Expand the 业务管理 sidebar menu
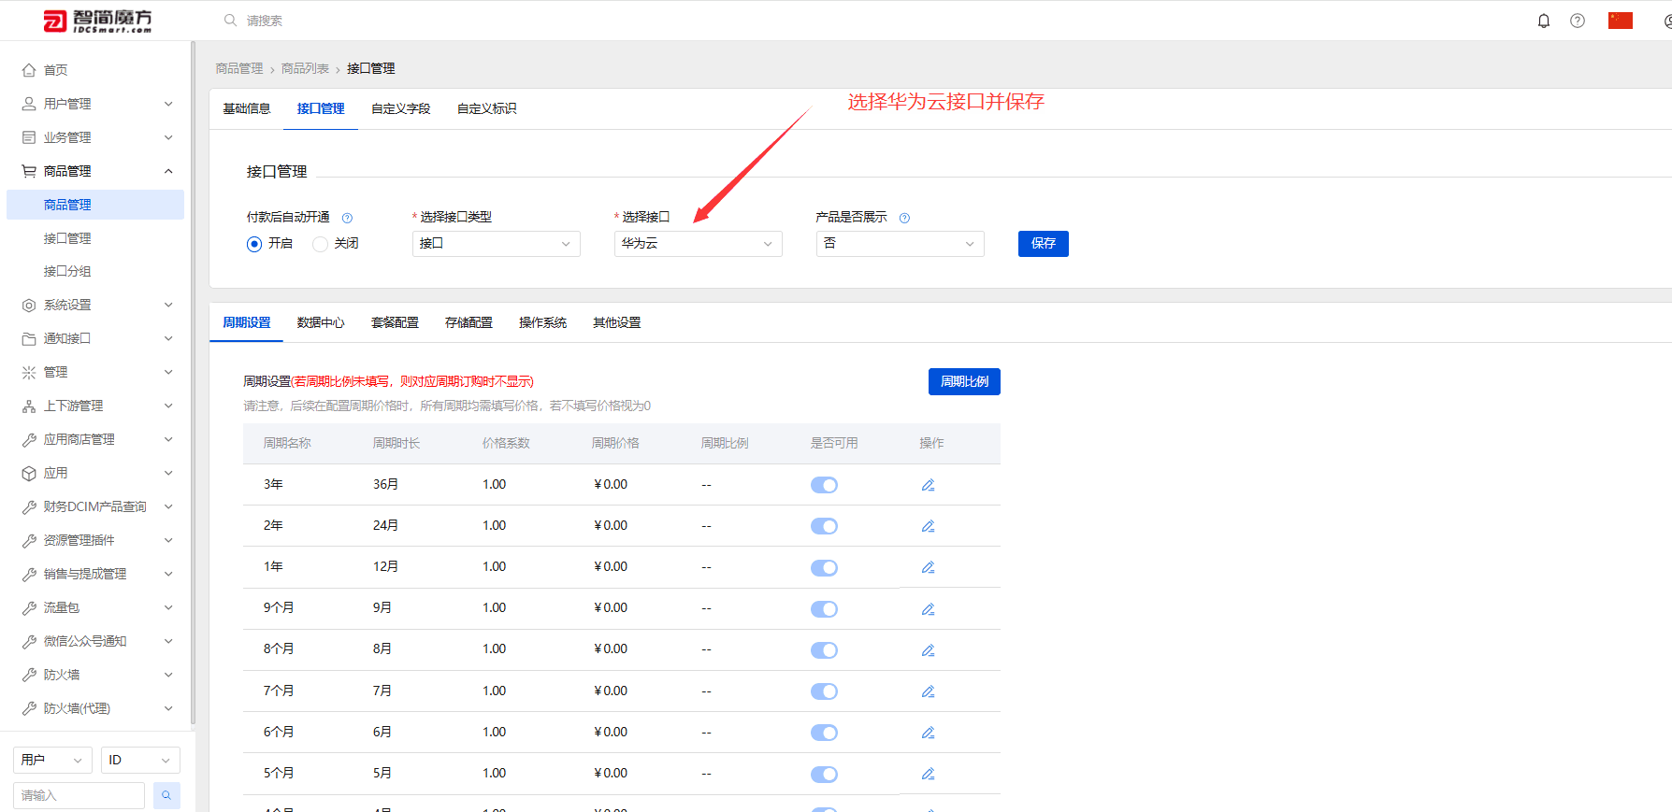This screenshot has width=1672, height=812. (95, 137)
